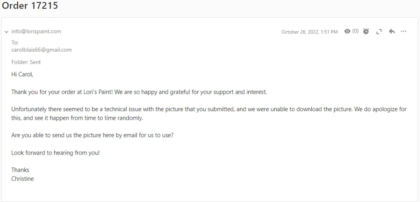Screen dimensions: 420x202
Task: Expand the message with the fullscreen arrows icon
Action: point(379,32)
